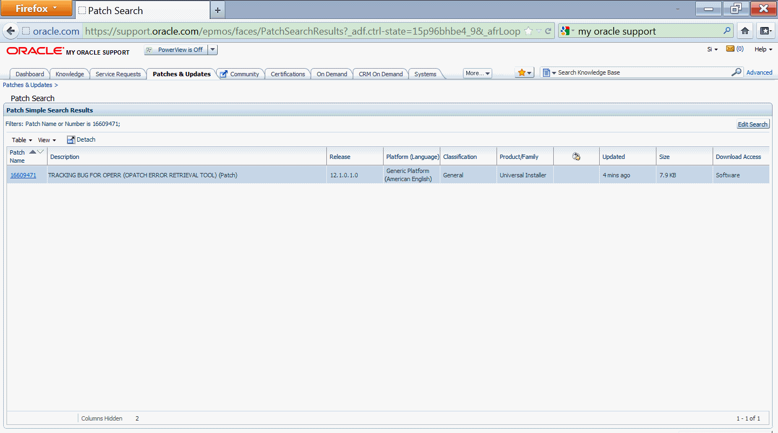Click the Detach table icon
The height and width of the screenshot is (433, 778).
coord(71,140)
